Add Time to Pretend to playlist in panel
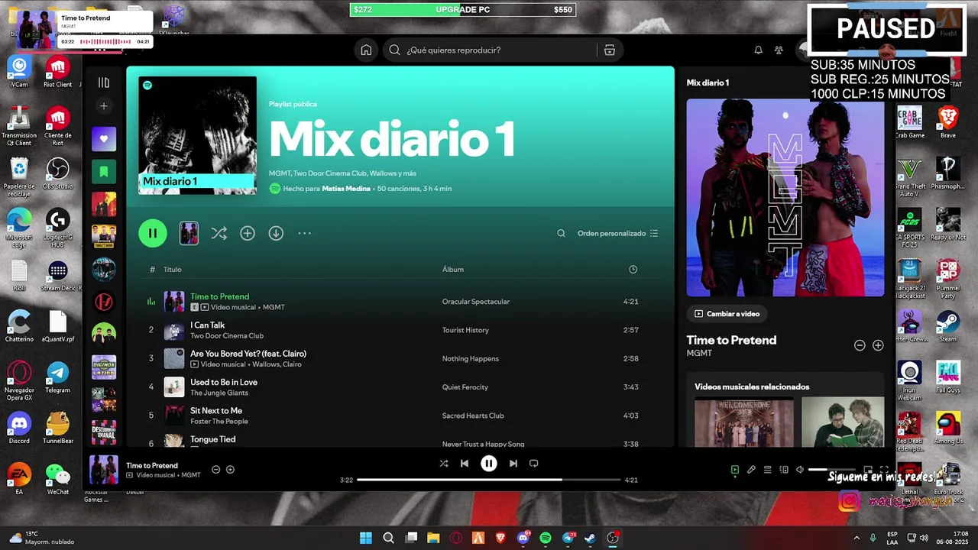Screen dimensions: 978x550 878,345
